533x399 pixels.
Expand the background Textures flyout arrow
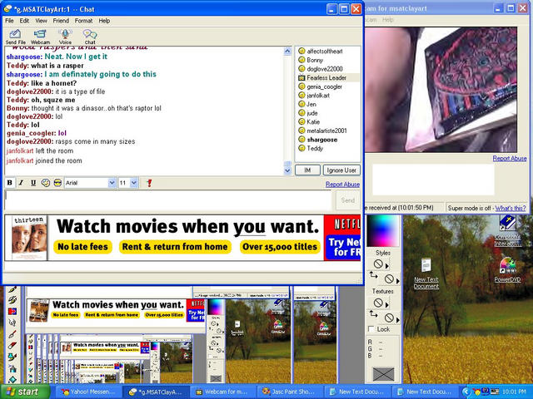pos(398,319)
